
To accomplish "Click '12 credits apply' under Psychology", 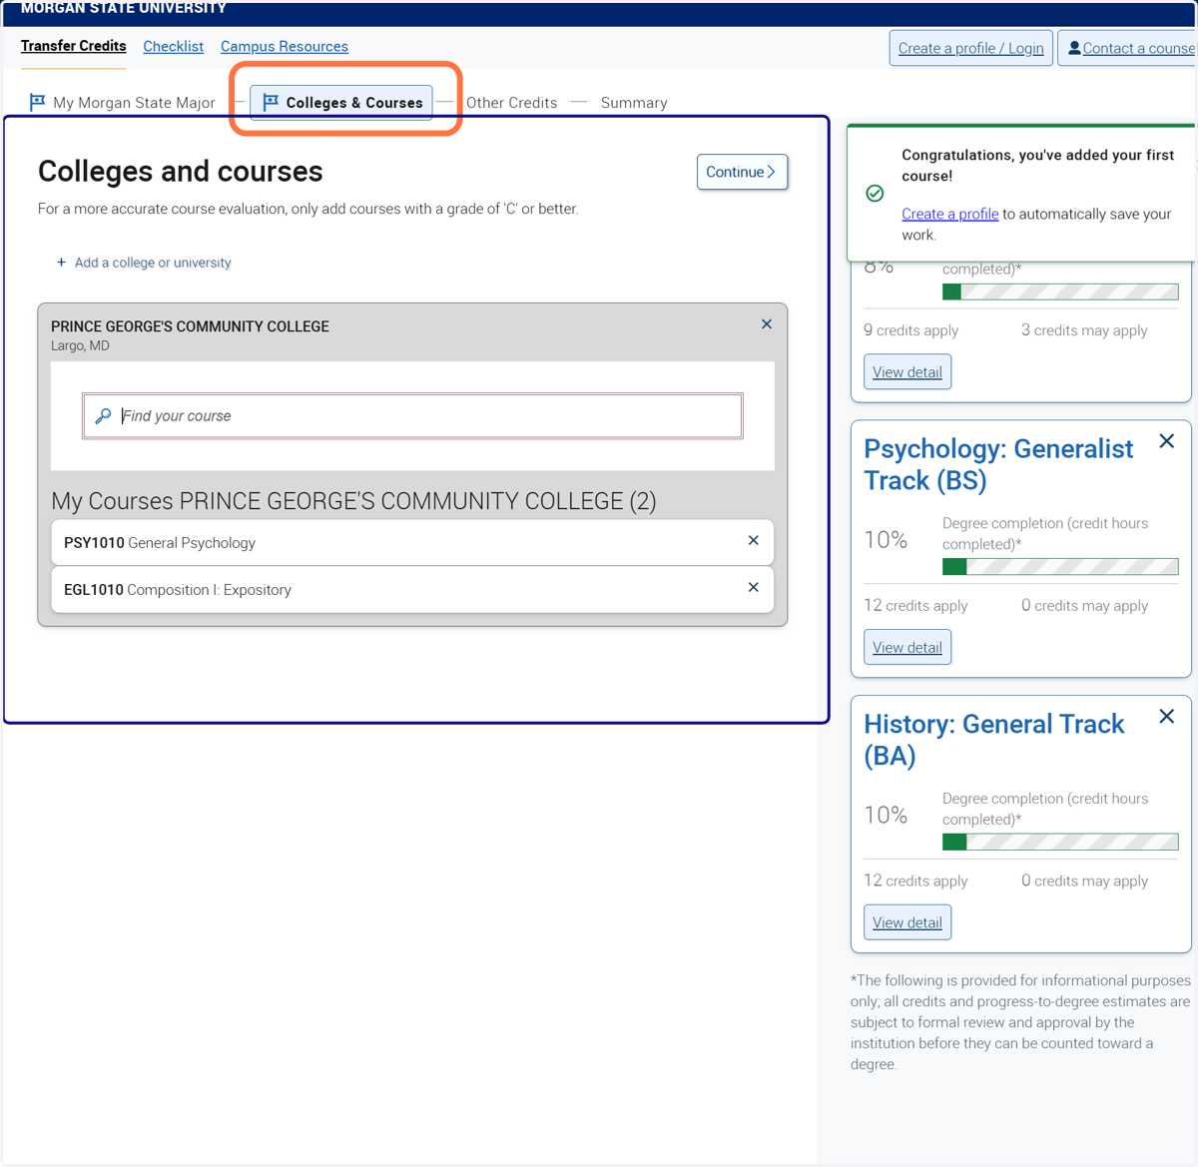I will coord(915,606).
